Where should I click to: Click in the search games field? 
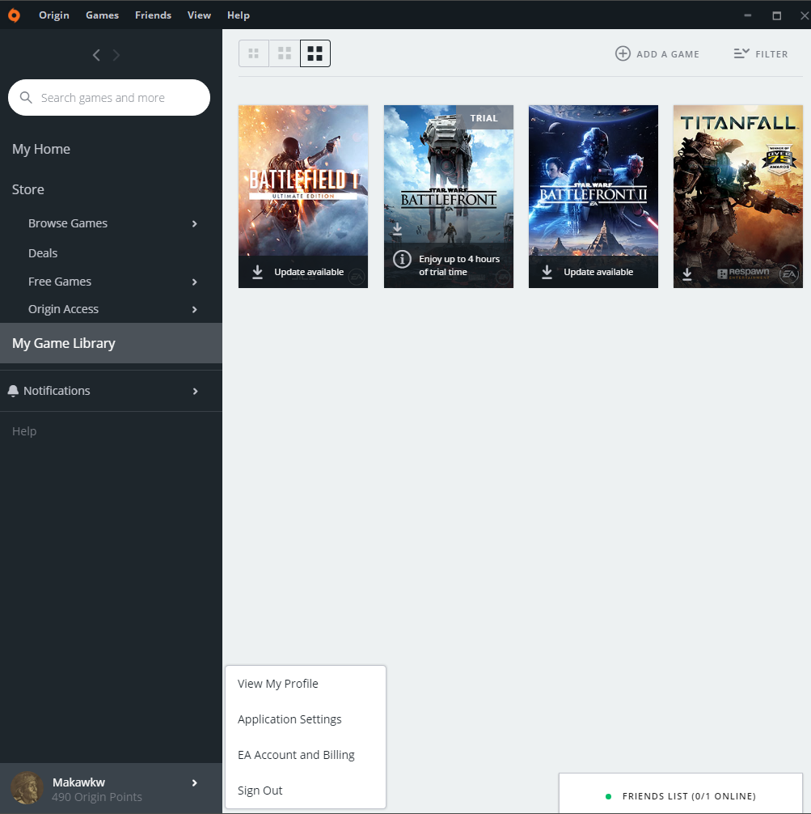pos(109,98)
